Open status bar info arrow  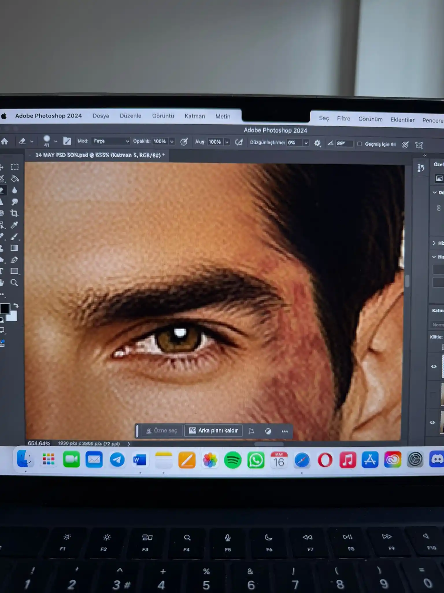(x=129, y=444)
